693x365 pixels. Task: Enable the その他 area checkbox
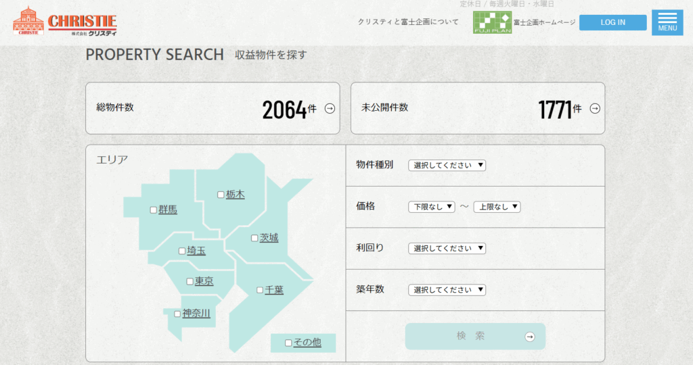coord(288,343)
